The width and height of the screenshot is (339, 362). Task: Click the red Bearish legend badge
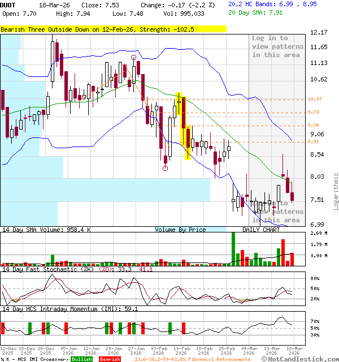coord(110,359)
